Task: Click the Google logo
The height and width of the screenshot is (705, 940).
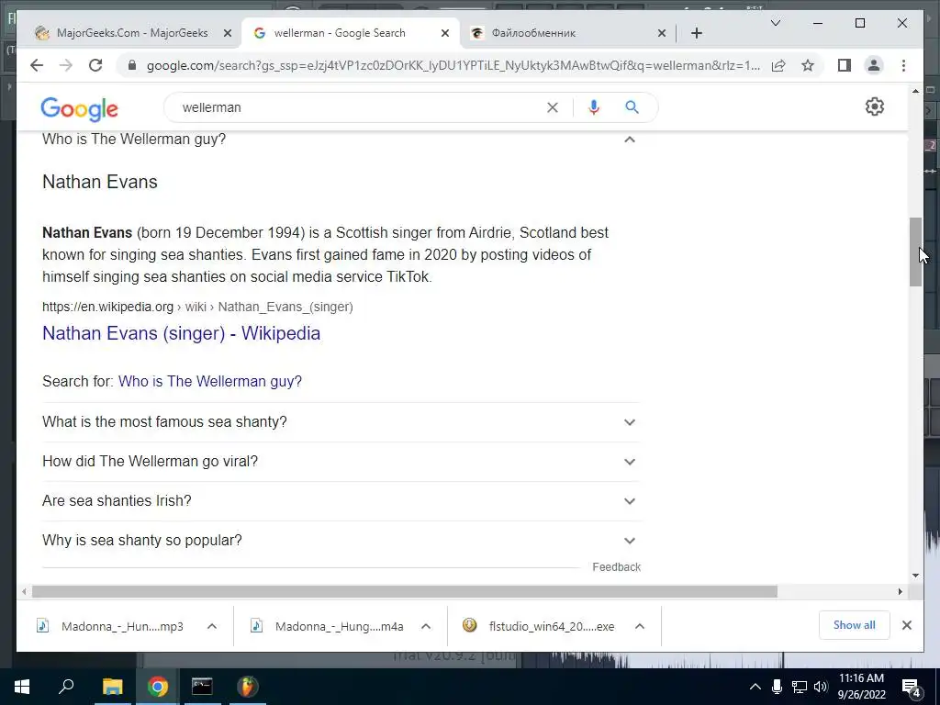Action: pos(79,109)
